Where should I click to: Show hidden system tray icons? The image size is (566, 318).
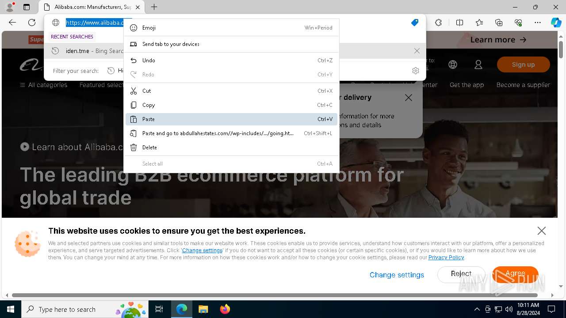pyautogui.click(x=477, y=309)
